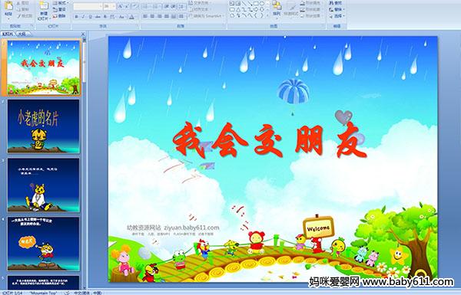
Task: Apply Bold formatting button
Action: pyautogui.click(x=76, y=17)
